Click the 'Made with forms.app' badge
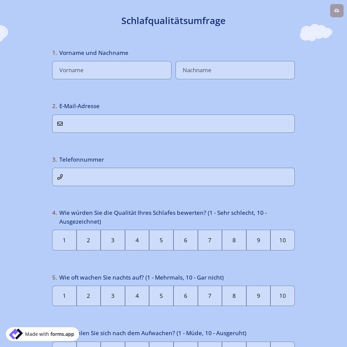The height and width of the screenshot is (347, 347). [x=42, y=334]
